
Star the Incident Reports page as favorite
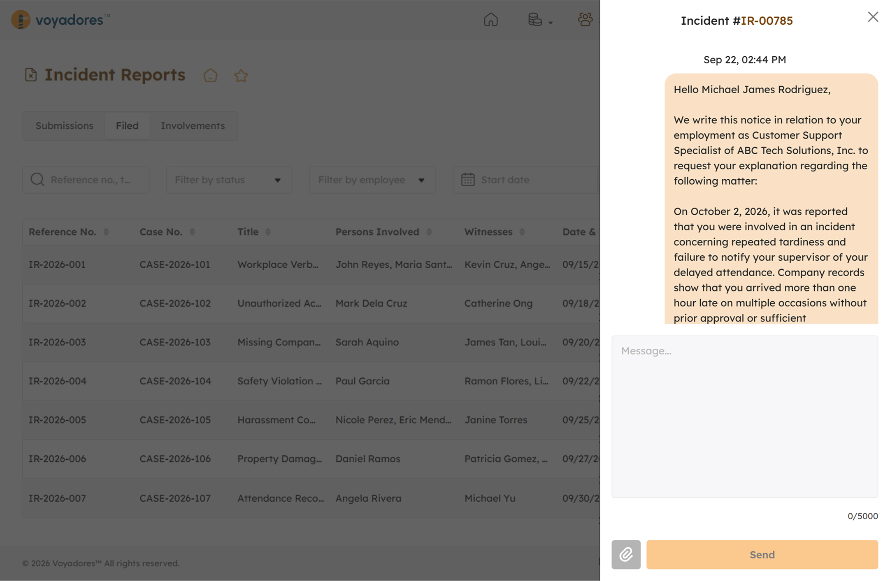(x=241, y=75)
